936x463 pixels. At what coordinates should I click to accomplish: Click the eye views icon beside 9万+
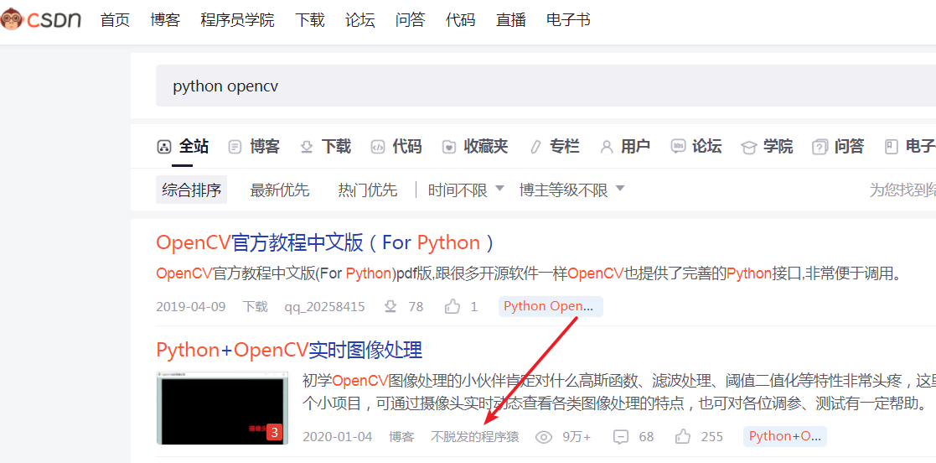click(544, 437)
